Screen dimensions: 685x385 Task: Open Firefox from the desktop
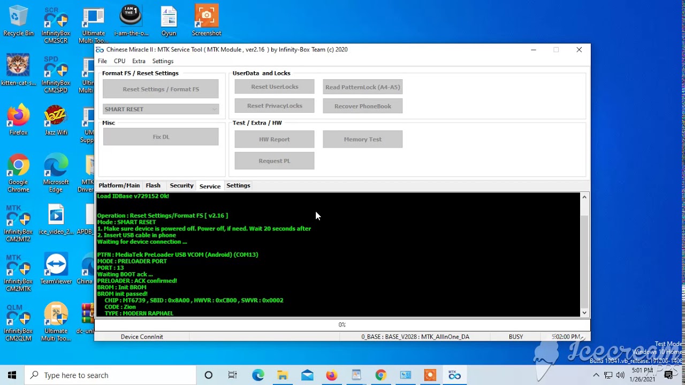[18, 120]
